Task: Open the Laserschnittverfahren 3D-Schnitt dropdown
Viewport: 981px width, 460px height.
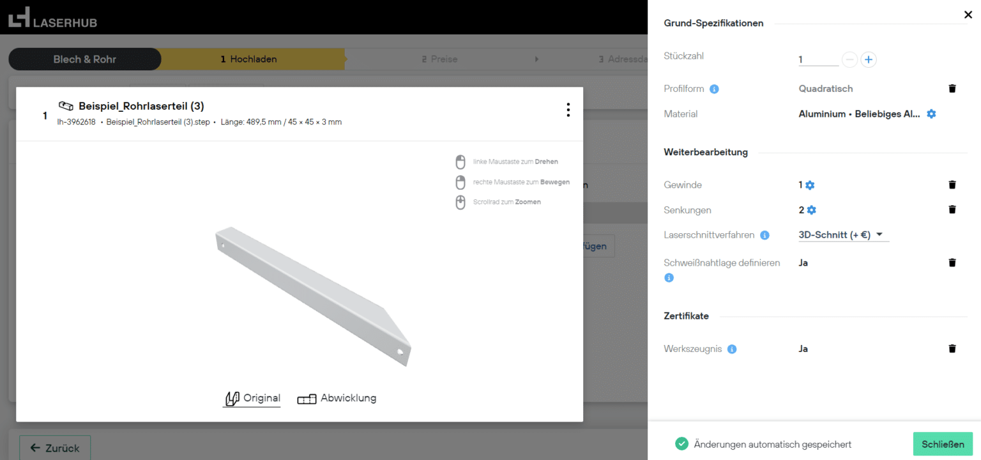Action: (843, 235)
